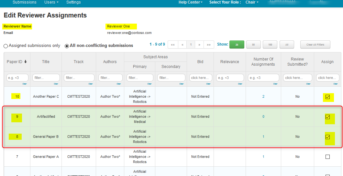The width and height of the screenshot is (343, 176).
Task: Sort table by Track column header
Action: pyautogui.click(x=79, y=62)
